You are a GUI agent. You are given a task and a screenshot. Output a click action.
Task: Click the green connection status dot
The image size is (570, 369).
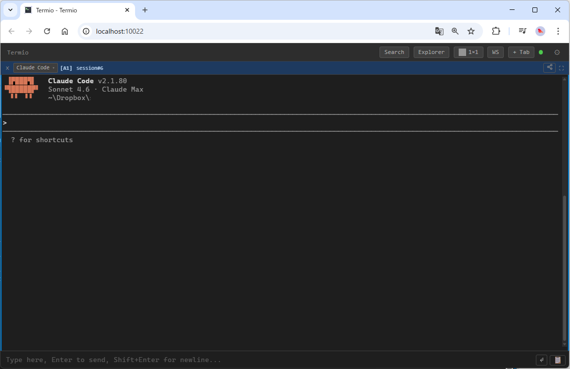click(540, 52)
